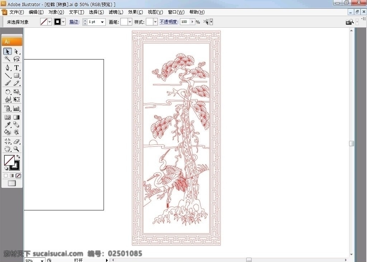Select the Type tool
This screenshot has height=262, width=367.
[x=16, y=68]
